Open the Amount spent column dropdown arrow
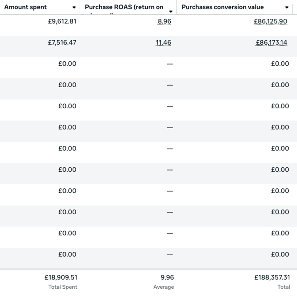297x298 pixels. tap(74, 8)
